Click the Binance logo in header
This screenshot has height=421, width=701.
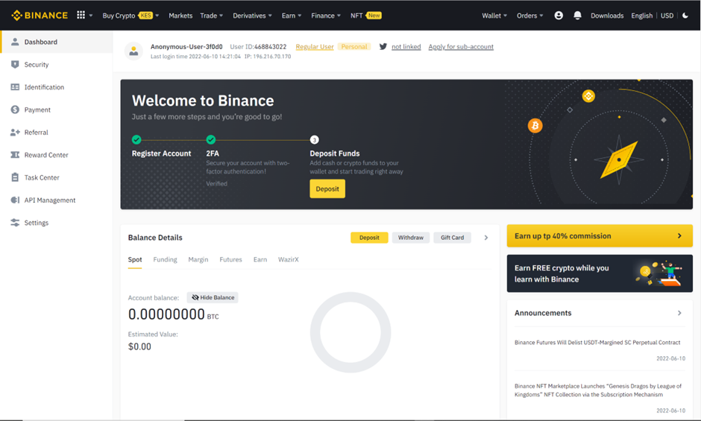click(x=40, y=15)
